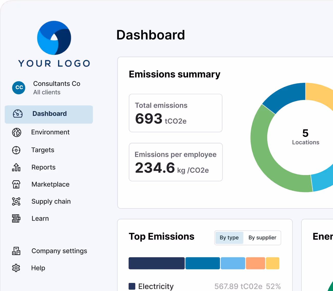Viewport: 333px width, 291px height.
Task: Click the CC client avatar
Action: click(x=19, y=88)
